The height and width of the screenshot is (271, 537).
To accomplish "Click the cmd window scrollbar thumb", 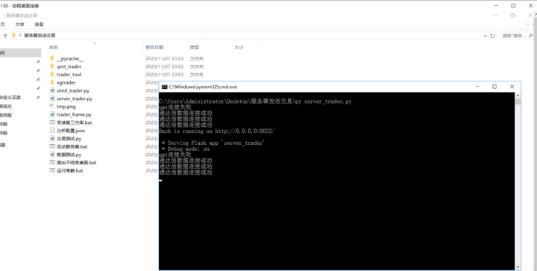I will coord(518,102).
